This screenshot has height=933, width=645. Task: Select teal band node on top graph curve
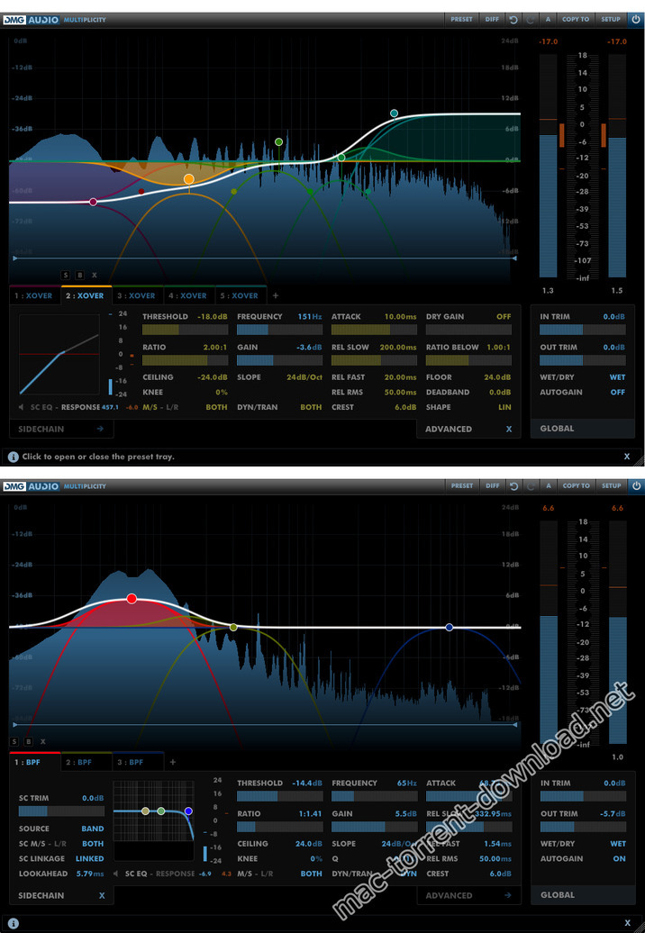point(394,113)
